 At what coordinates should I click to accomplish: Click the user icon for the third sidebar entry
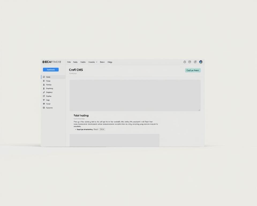[x=44, y=84]
